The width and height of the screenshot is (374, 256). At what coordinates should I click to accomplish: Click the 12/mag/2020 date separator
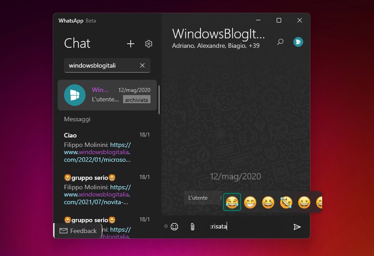235,177
